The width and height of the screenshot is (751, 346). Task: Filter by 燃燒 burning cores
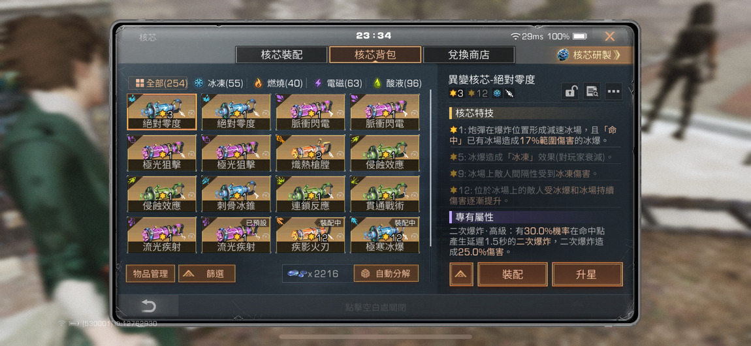pyautogui.click(x=278, y=84)
